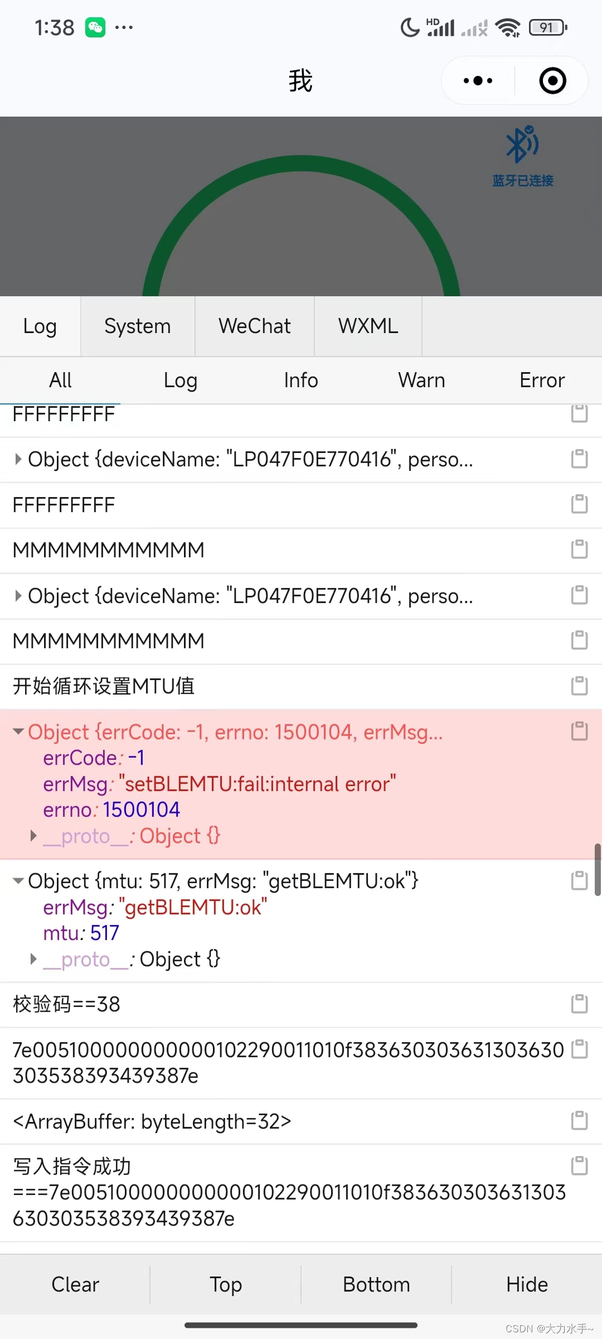Select the errCode: -1 property line
This screenshot has width=602, height=1339.
94,758
